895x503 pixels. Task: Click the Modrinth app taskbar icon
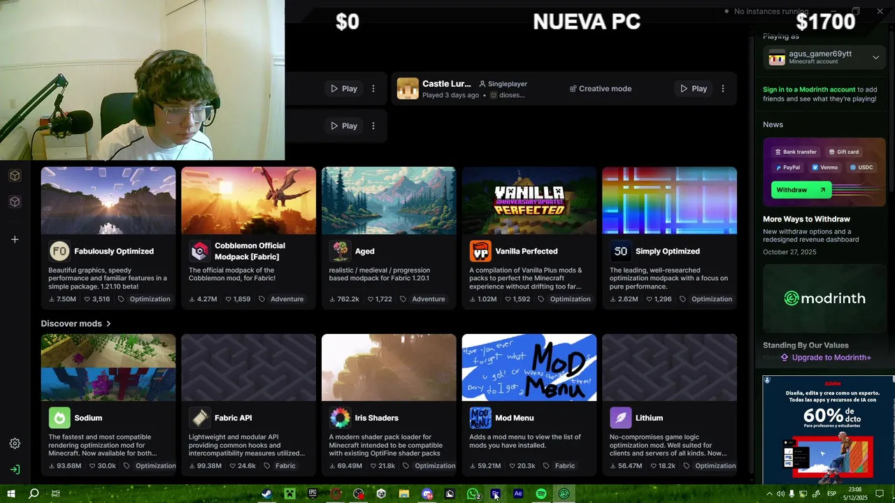pos(564,494)
